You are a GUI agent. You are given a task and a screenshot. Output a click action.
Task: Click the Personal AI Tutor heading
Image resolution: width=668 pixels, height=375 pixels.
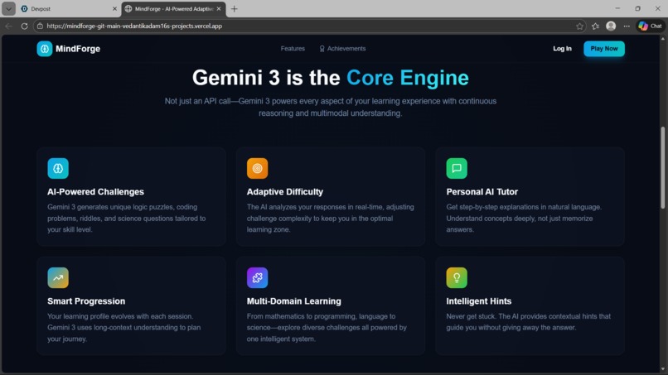point(482,192)
